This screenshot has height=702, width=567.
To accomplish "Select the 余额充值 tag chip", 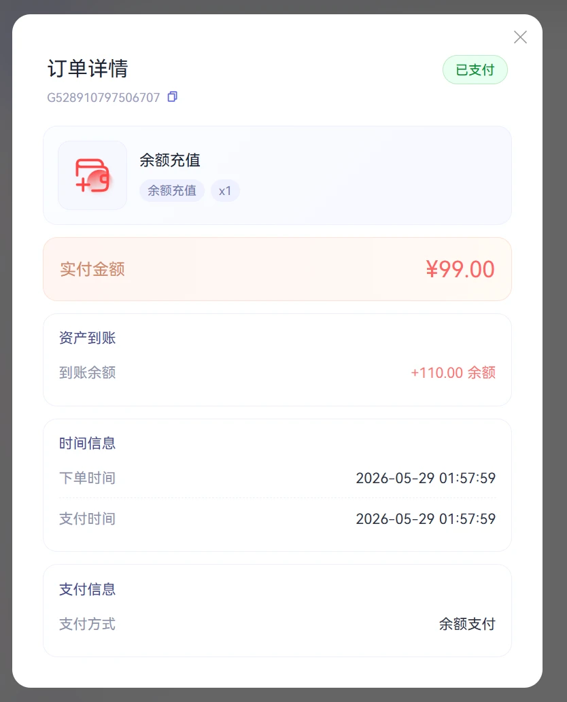I will click(x=172, y=191).
